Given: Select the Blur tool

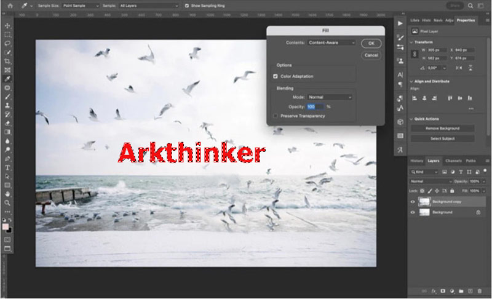Looking at the screenshot, I should click(x=7, y=141).
